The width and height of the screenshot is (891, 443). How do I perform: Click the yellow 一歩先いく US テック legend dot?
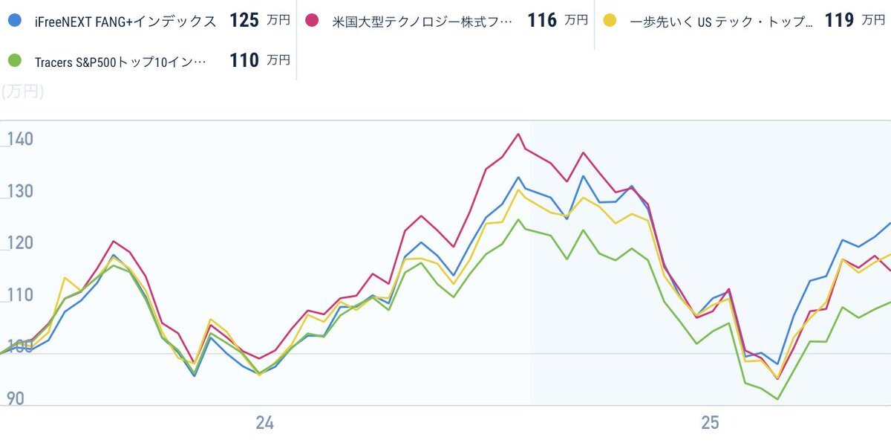click(x=609, y=20)
